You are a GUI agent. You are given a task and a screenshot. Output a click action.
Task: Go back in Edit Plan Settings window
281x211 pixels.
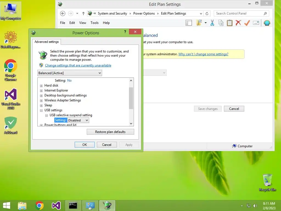click(x=63, y=13)
